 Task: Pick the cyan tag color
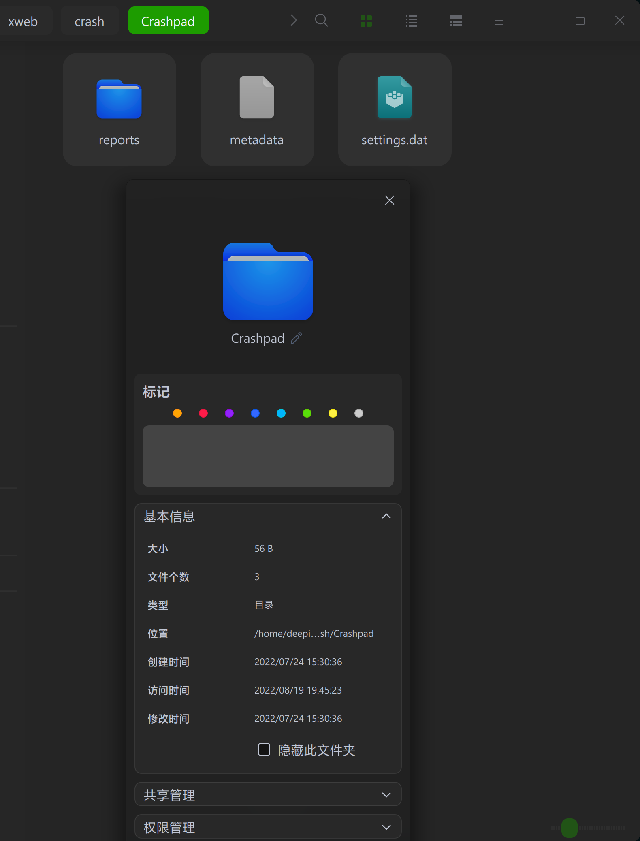281,413
